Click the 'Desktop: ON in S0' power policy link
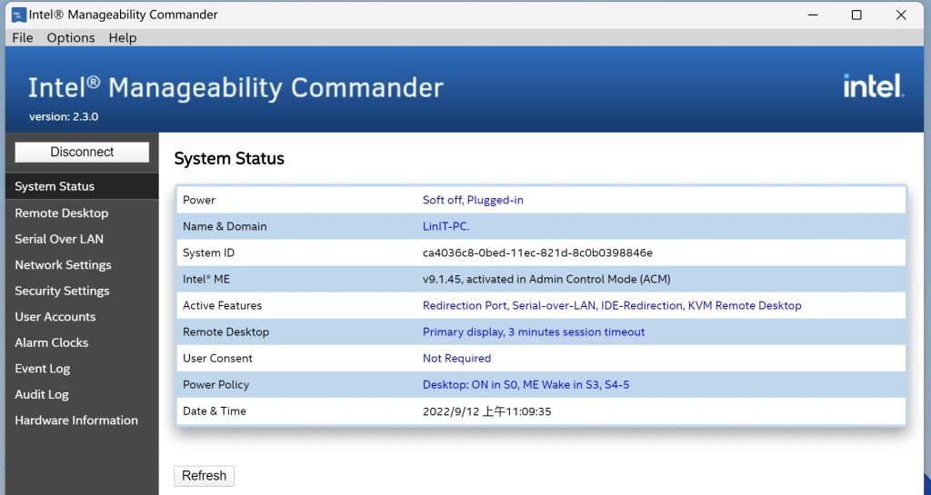This screenshot has height=495, width=931. [x=526, y=385]
